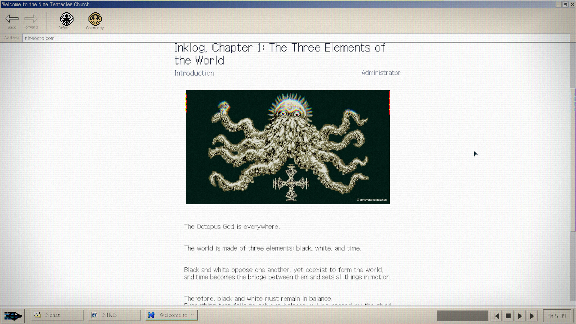Click the 'three elements: black, white, and time' sentence
This screenshot has height=324, width=576.
[273, 248]
